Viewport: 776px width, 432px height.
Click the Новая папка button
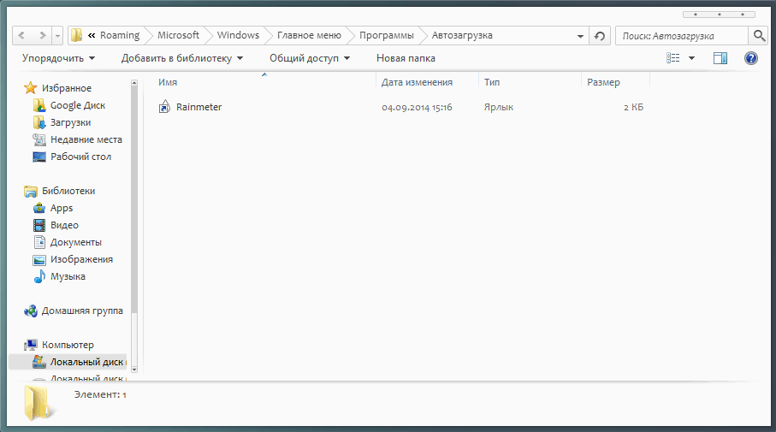[x=406, y=58]
